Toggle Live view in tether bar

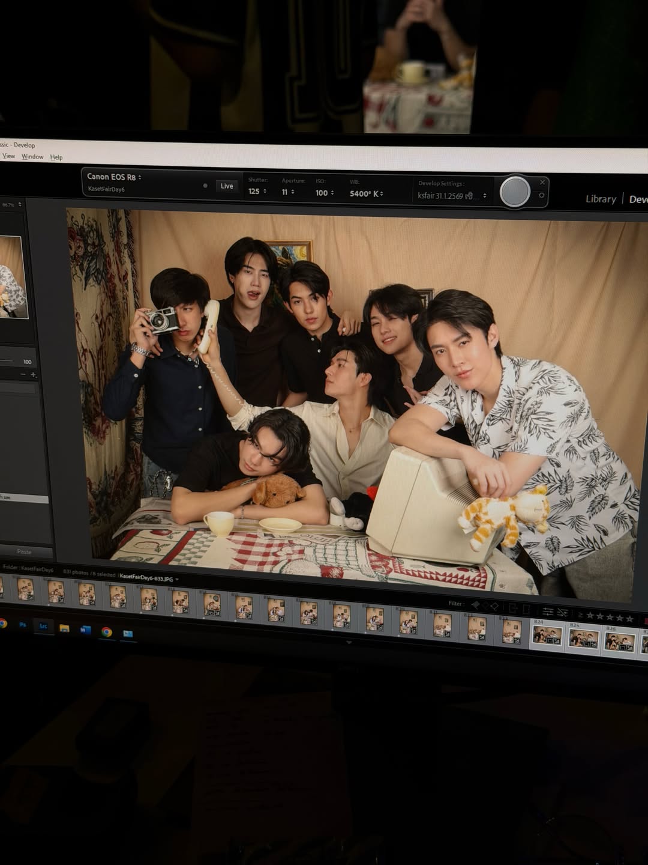[226, 186]
